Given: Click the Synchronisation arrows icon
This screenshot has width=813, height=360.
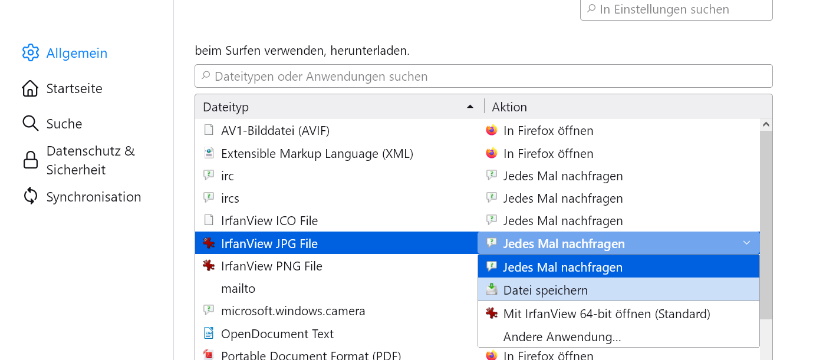Looking at the screenshot, I should [30, 196].
